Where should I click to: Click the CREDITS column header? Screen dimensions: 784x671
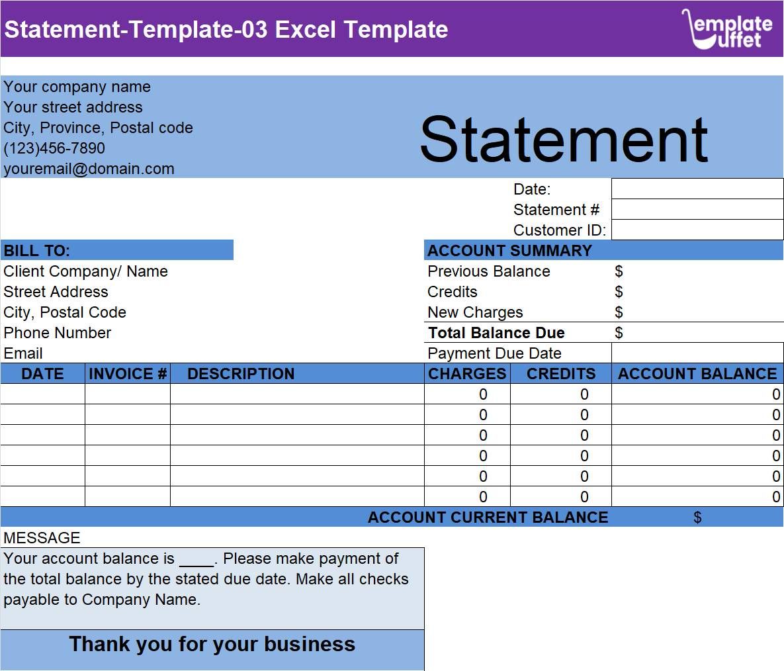click(560, 374)
